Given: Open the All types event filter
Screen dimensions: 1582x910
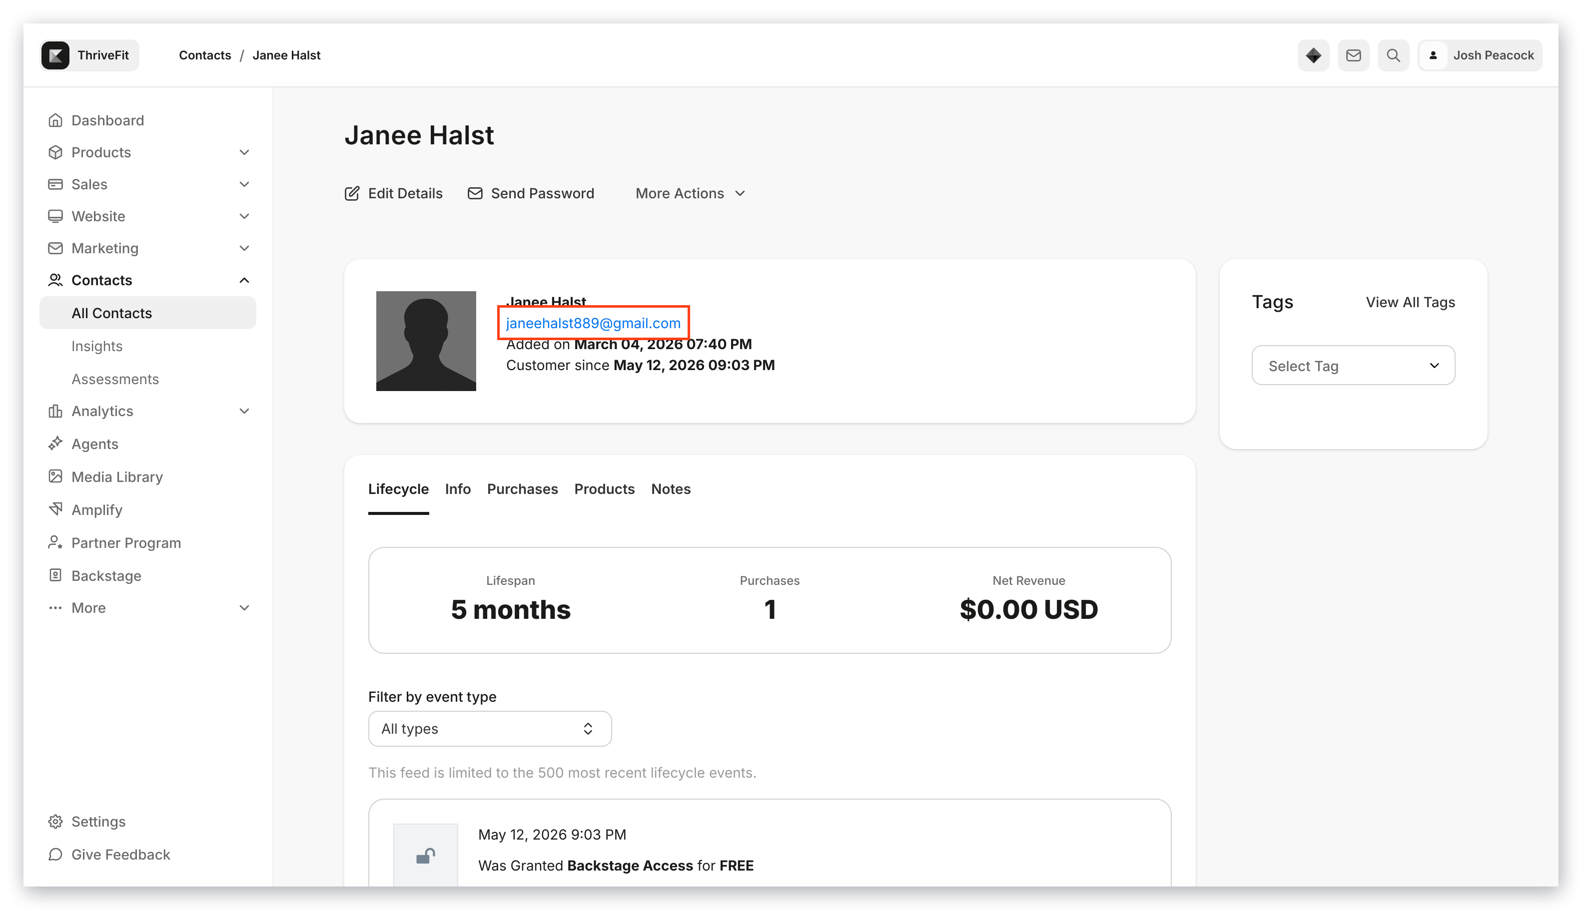Looking at the screenshot, I should 490,728.
